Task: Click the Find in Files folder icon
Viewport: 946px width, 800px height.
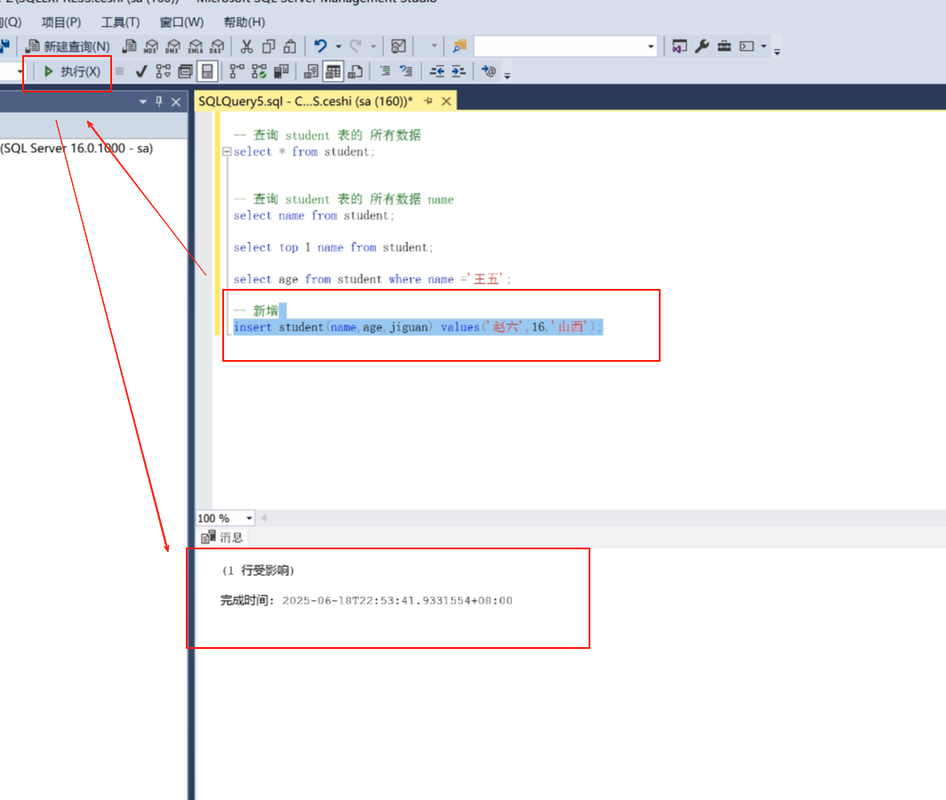Action: coord(460,46)
